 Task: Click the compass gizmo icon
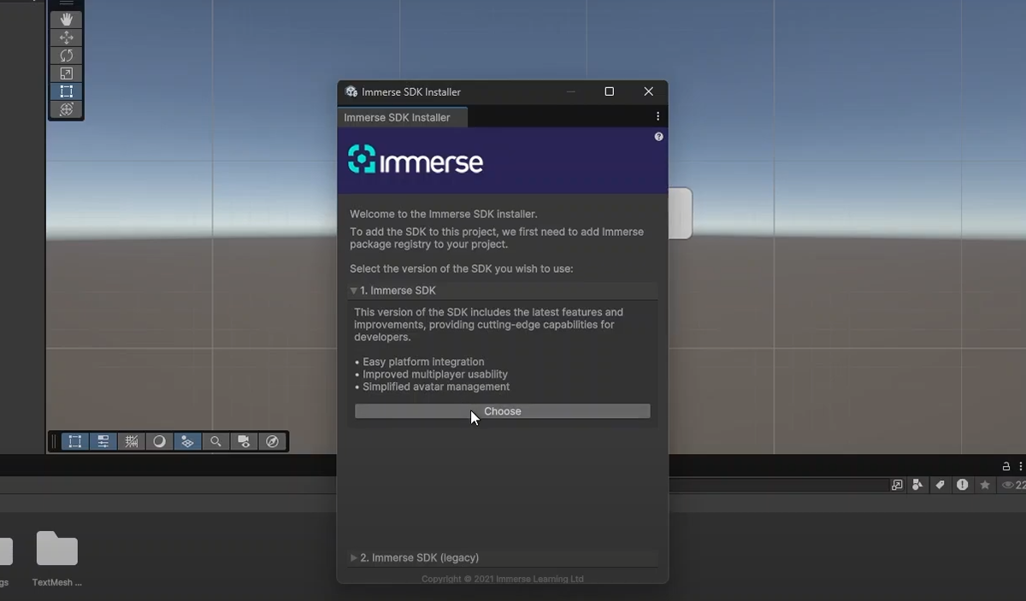coord(272,441)
